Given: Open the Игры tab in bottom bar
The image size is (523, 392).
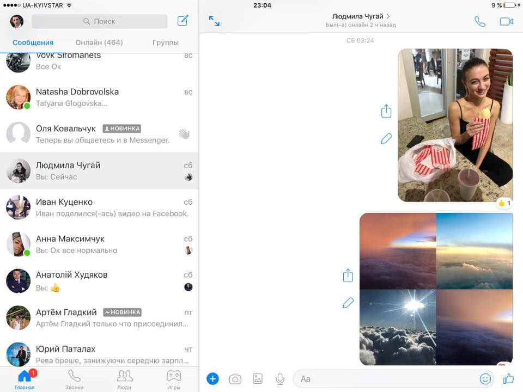Looking at the screenshot, I should click(174, 379).
